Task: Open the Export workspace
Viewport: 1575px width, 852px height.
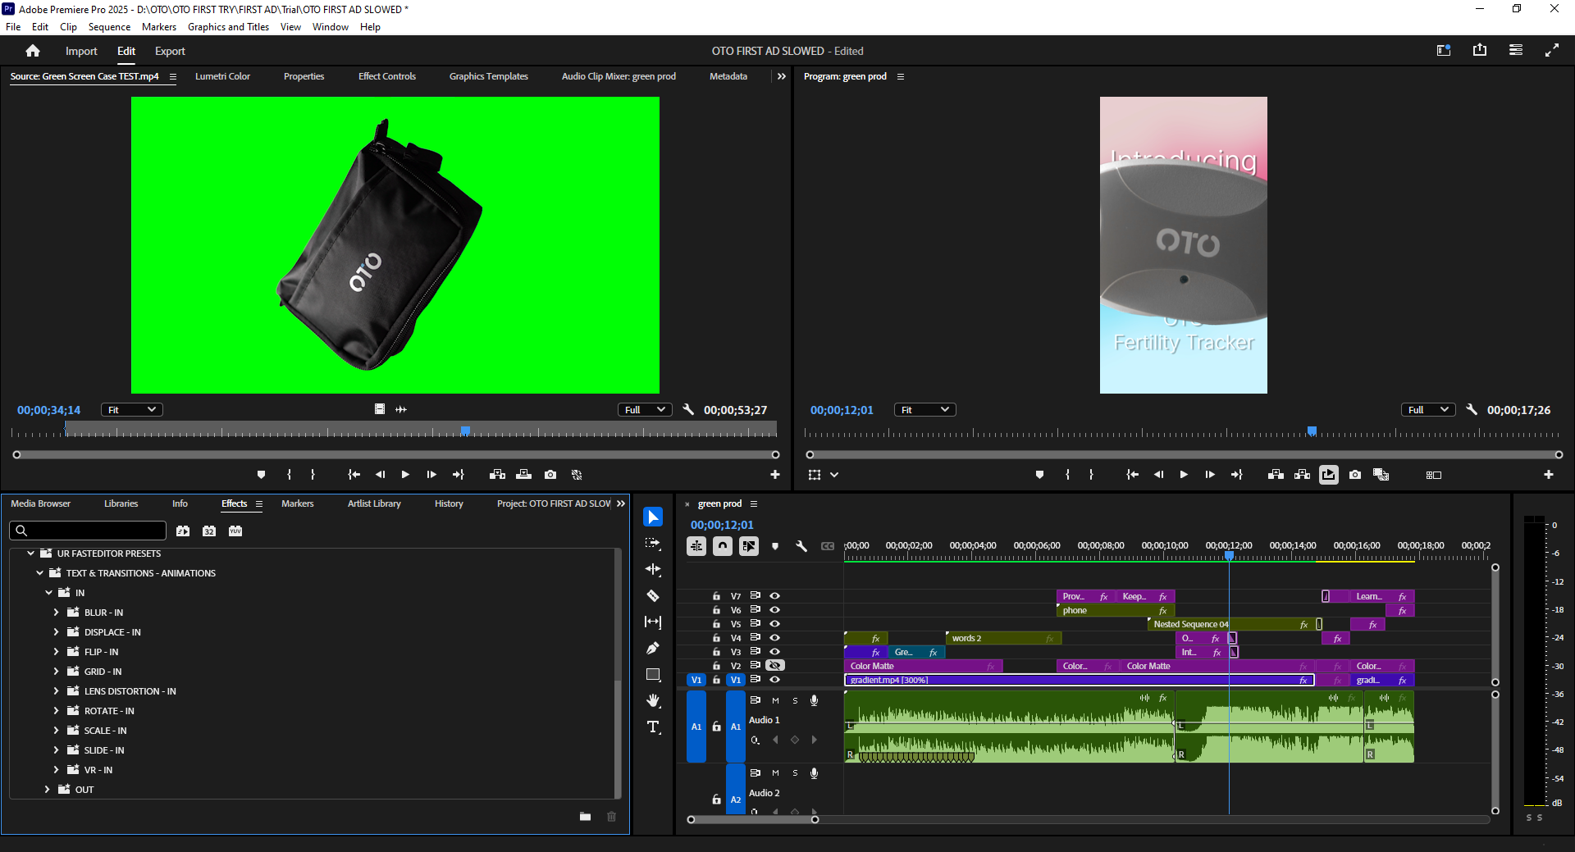Action: coord(170,51)
